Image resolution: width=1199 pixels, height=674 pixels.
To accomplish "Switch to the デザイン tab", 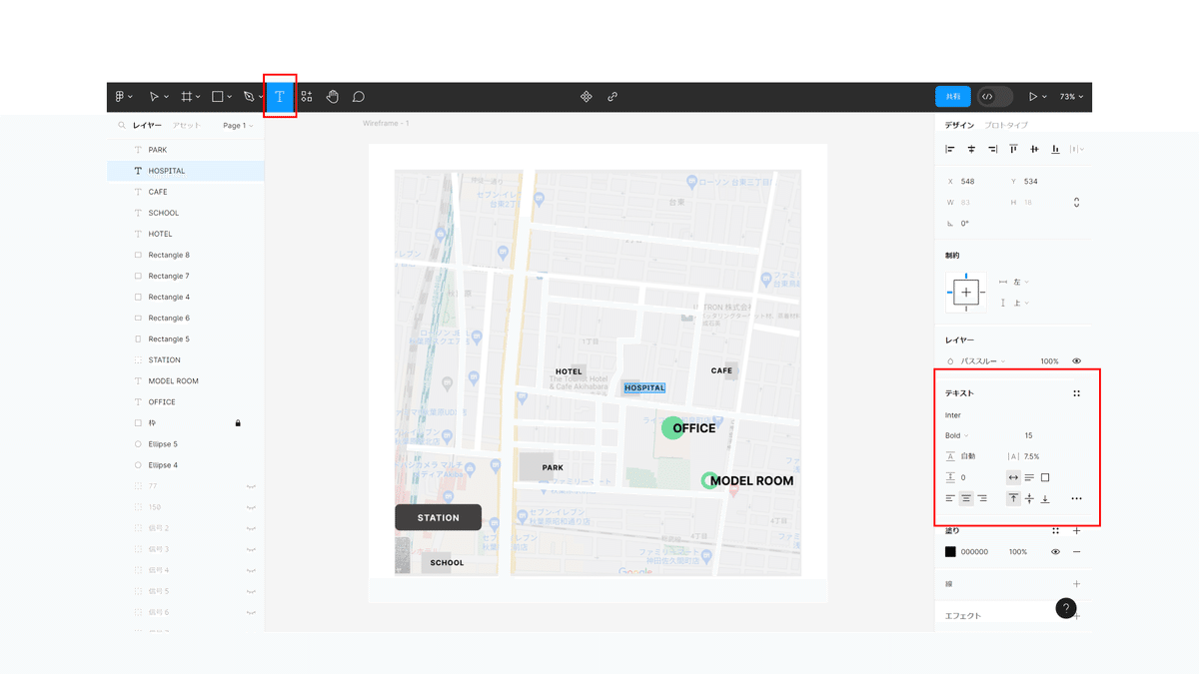I will 959,125.
